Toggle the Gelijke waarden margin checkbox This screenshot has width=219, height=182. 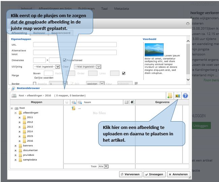pyautogui.click(x=124, y=73)
